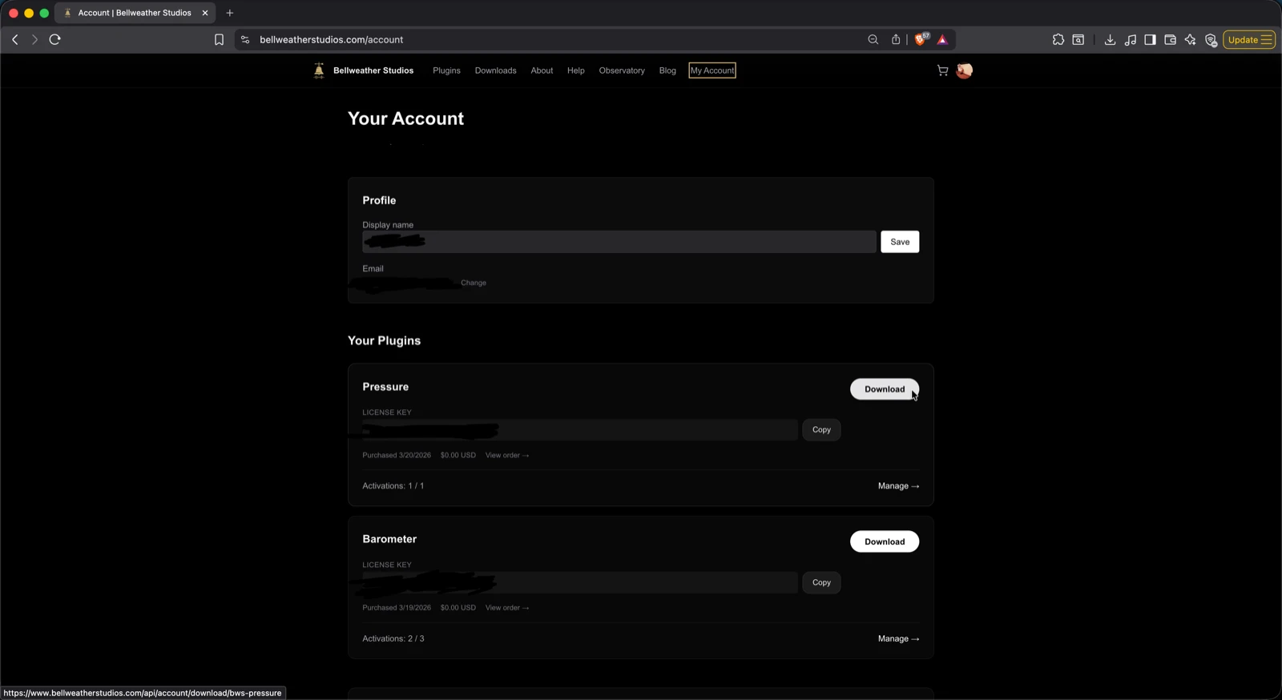Toggle the browser sidebar panel
Screen dimensions: 1282x700
pos(1151,39)
